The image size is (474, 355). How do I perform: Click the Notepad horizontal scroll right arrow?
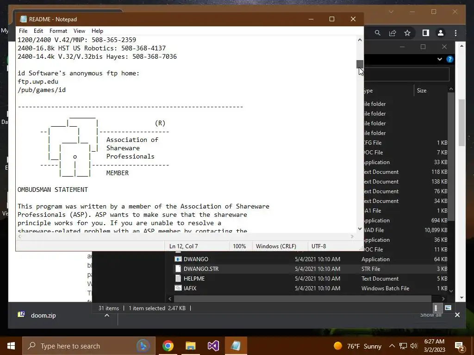pos(352,236)
